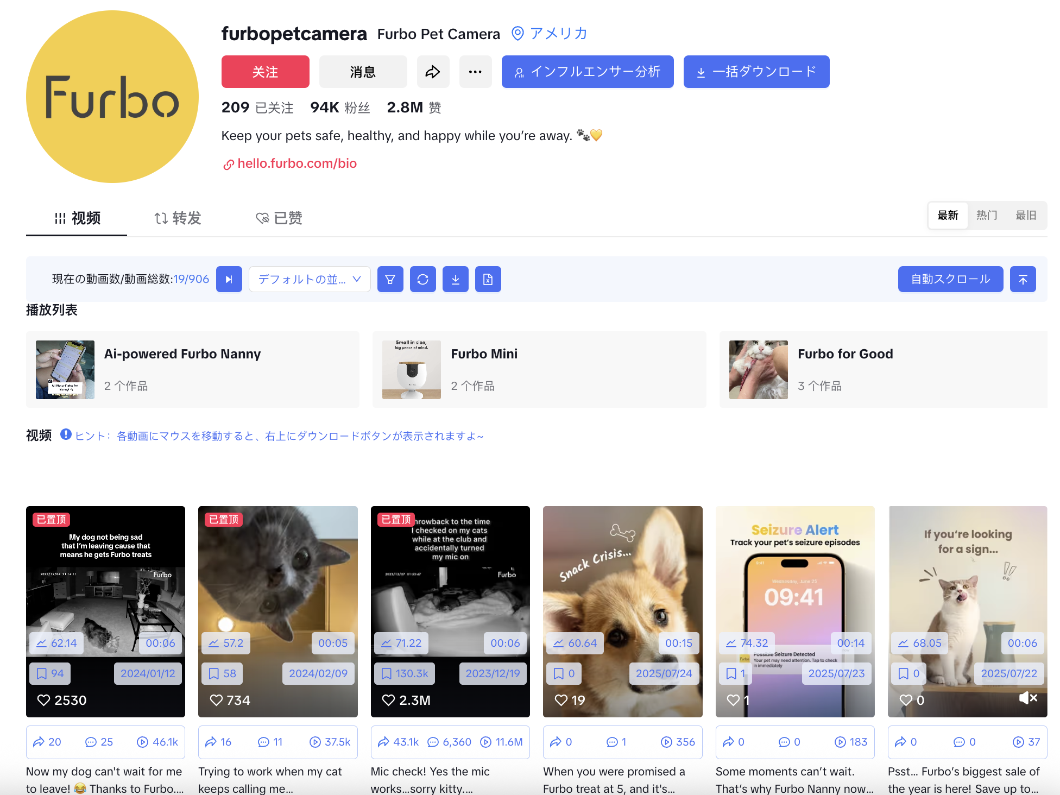
Task: Click the 2.8M 赞 likes count
Action: click(x=414, y=108)
